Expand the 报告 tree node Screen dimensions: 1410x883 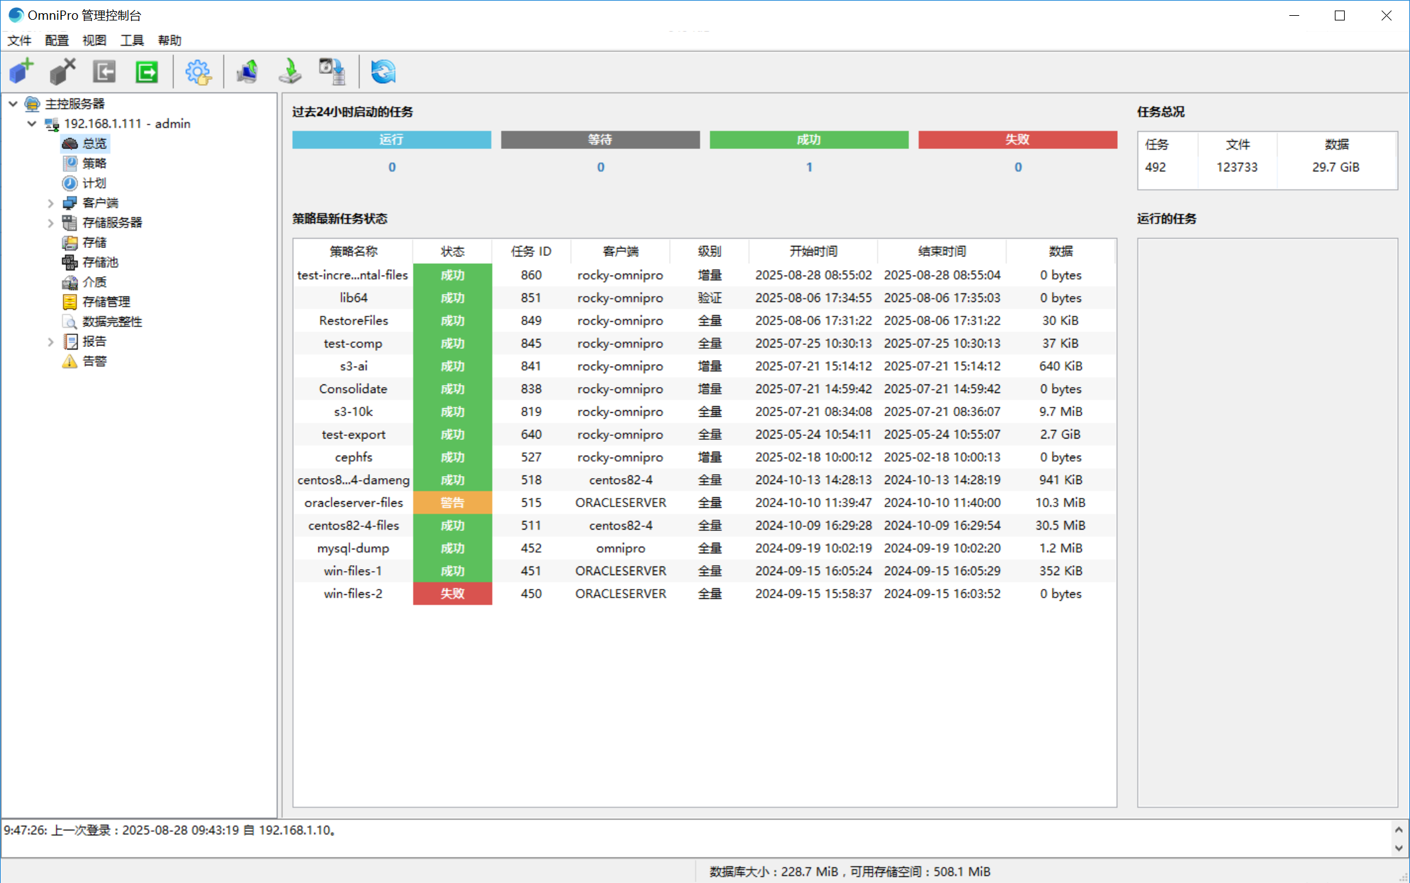point(51,342)
